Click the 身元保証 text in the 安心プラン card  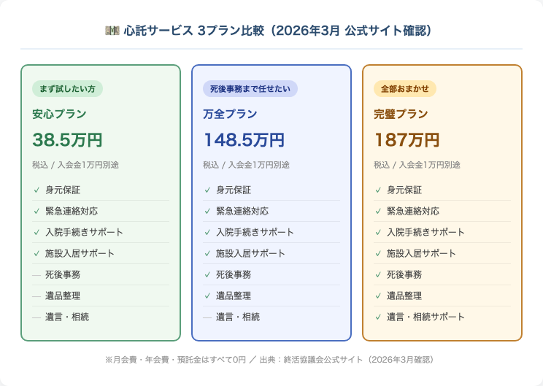(63, 190)
